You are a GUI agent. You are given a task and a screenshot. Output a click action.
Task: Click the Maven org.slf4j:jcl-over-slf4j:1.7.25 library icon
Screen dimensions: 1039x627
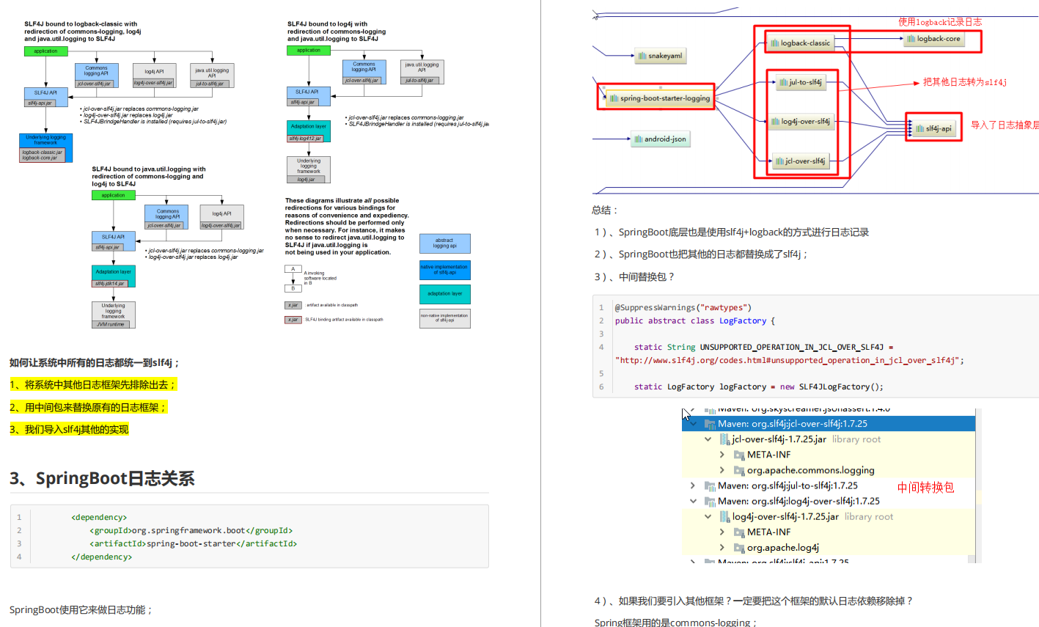point(710,424)
